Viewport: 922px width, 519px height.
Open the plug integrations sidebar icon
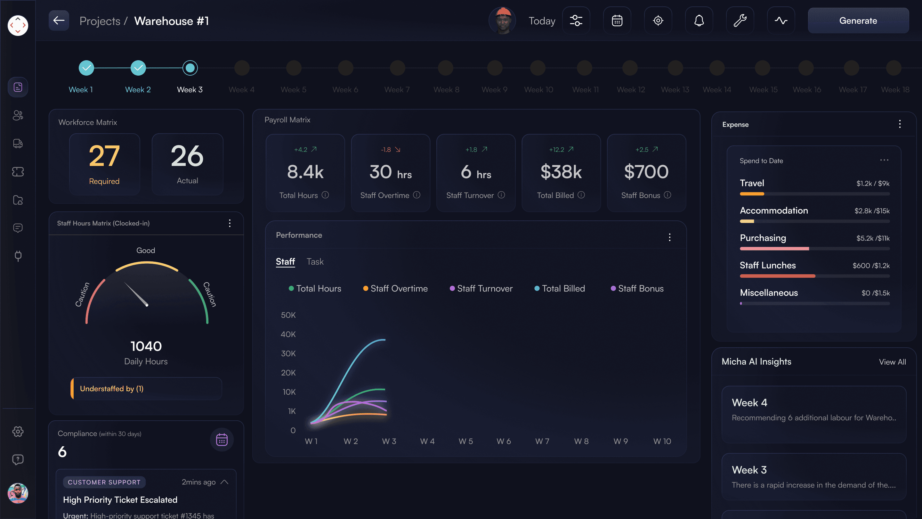[18, 256]
